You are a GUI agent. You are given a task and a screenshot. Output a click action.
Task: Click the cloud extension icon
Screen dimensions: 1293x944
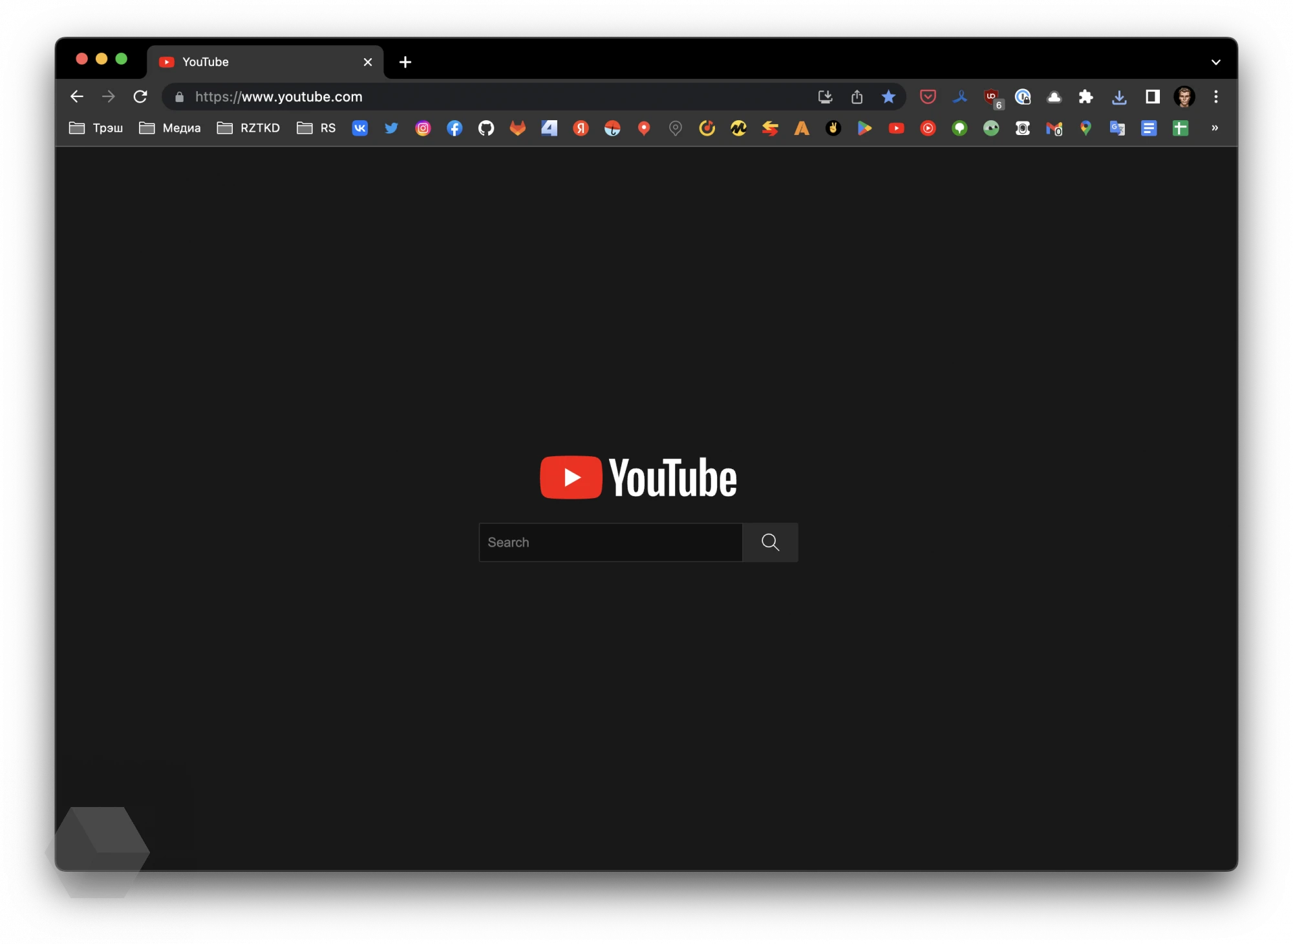[x=1054, y=97]
